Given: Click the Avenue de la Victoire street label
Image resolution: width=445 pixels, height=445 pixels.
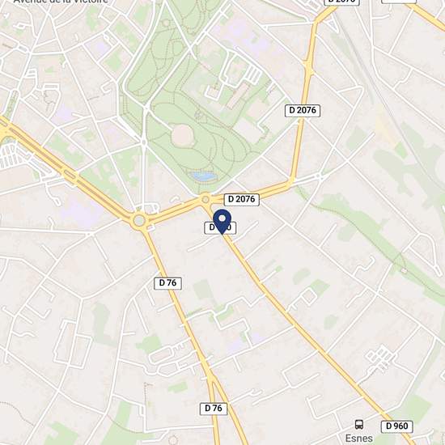Looking at the screenshot, I should click(61, 2).
